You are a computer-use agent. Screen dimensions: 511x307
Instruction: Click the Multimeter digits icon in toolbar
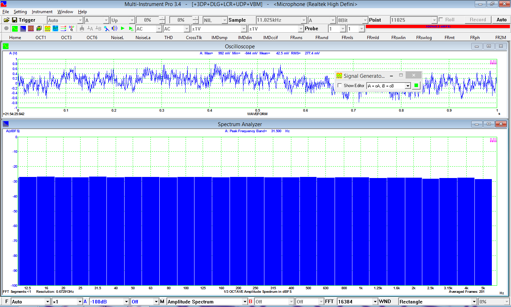tap(31, 29)
